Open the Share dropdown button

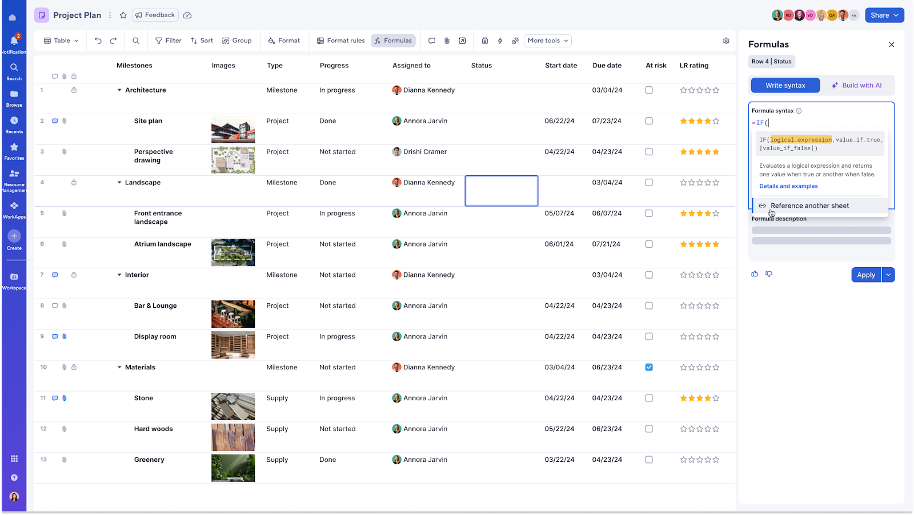[884, 15]
